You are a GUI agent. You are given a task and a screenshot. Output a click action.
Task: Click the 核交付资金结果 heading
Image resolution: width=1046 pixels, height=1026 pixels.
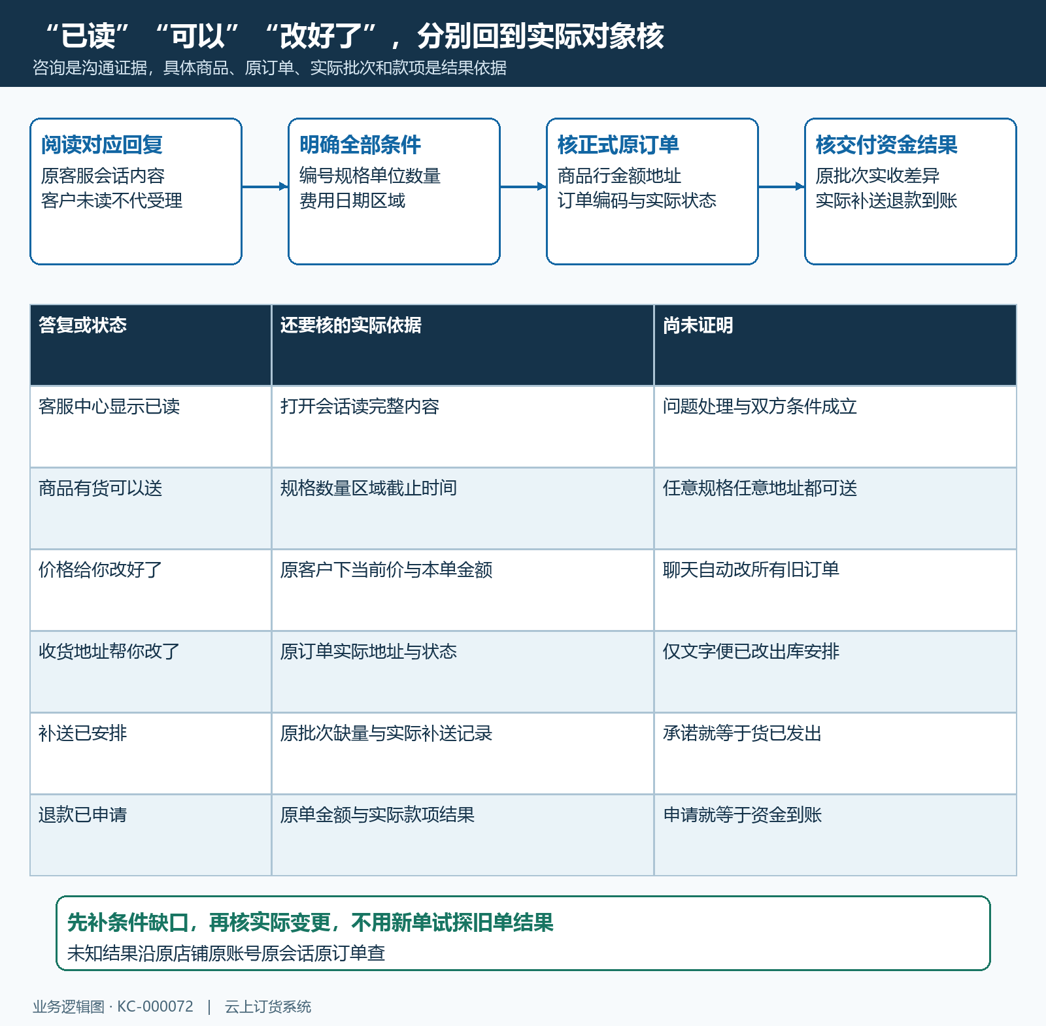(x=886, y=144)
